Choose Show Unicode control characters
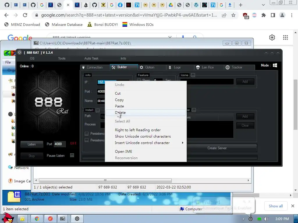Image resolution: width=298 pixels, height=223 pixels. 146,136
